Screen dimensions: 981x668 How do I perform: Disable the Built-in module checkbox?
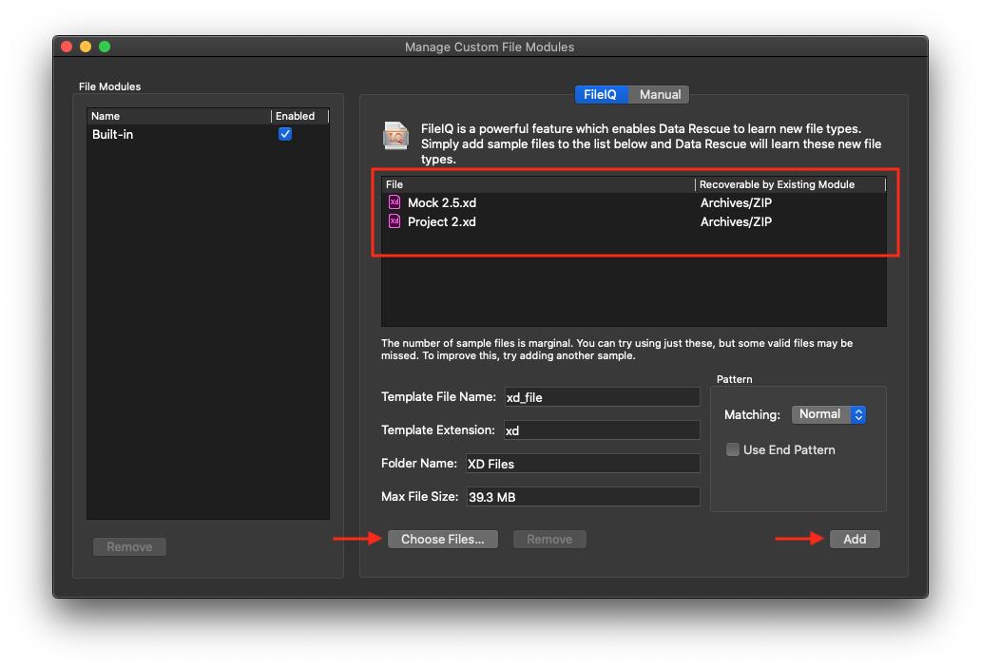(285, 134)
